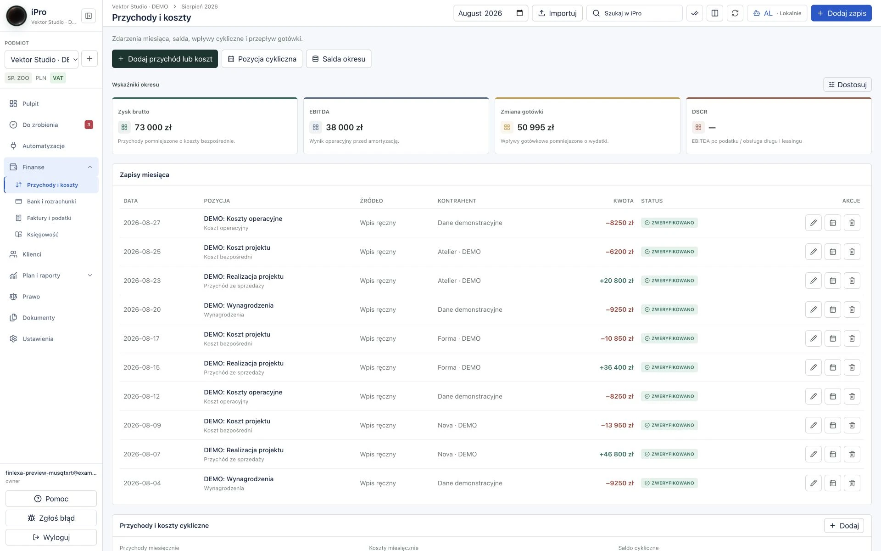This screenshot has width=881, height=551.
Task: Click the DSCR indicator grid icon
Action: [698, 127]
